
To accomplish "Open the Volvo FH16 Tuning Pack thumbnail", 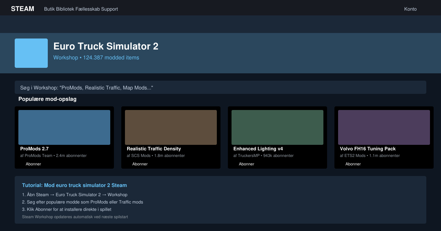I will point(384,127).
